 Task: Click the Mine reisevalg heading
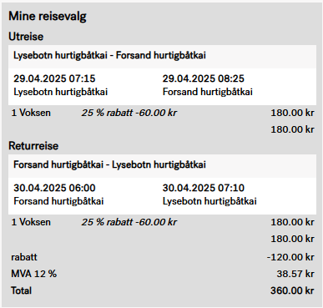click(48, 16)
